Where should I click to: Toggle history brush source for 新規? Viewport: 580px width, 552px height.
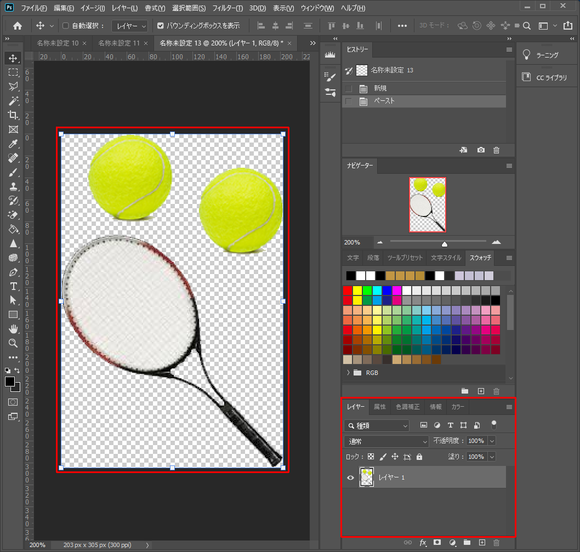pyautogui.click(x=349, y=88)
